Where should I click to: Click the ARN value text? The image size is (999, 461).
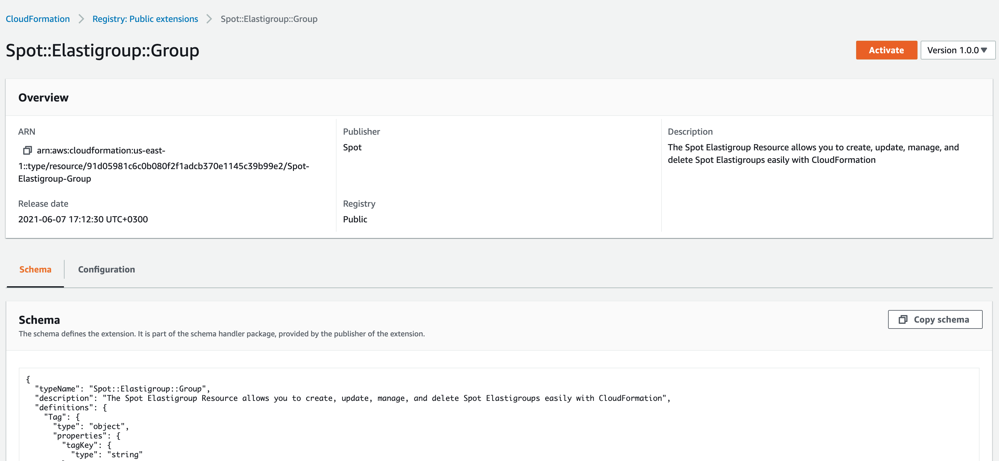tap(163, 166)
